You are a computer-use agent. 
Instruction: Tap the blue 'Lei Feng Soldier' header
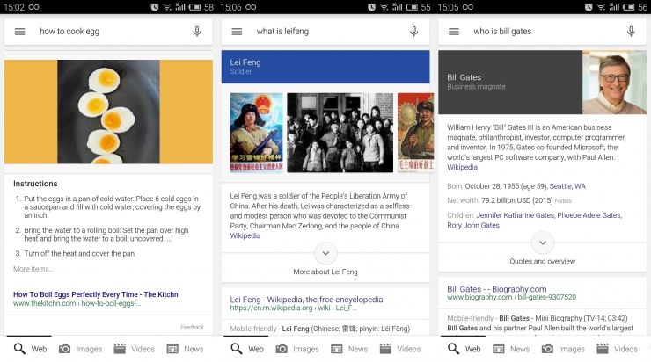[x=325, y=67]
